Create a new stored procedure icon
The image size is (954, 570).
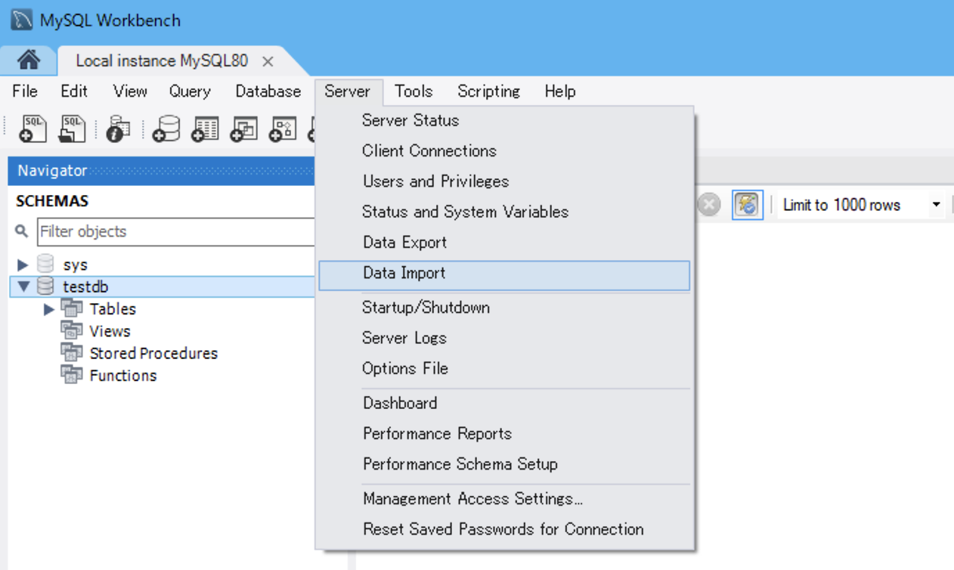tap(283, 129)
